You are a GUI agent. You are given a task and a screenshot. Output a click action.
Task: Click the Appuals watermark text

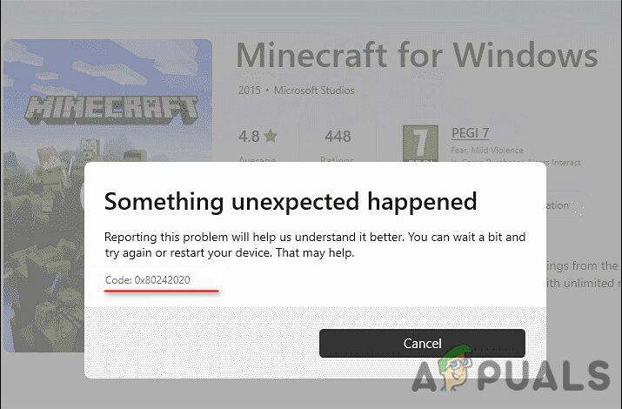click(511, 375)
